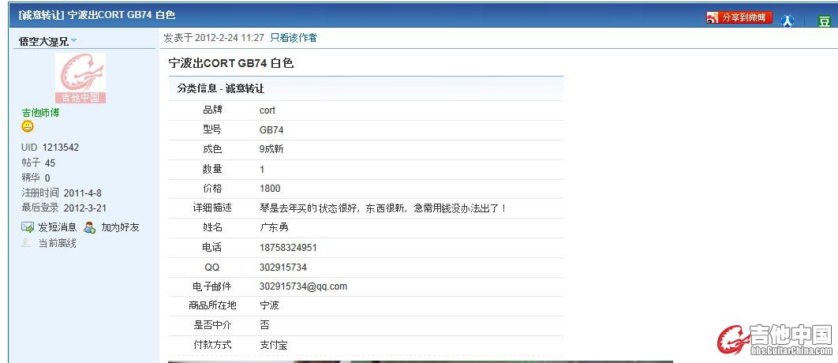Image resolution: width=838 pixels, height=363 pixels.
Task: Open username 悟空大湿兄 profile
Action: pyautogui.click(x=44, y=41)
